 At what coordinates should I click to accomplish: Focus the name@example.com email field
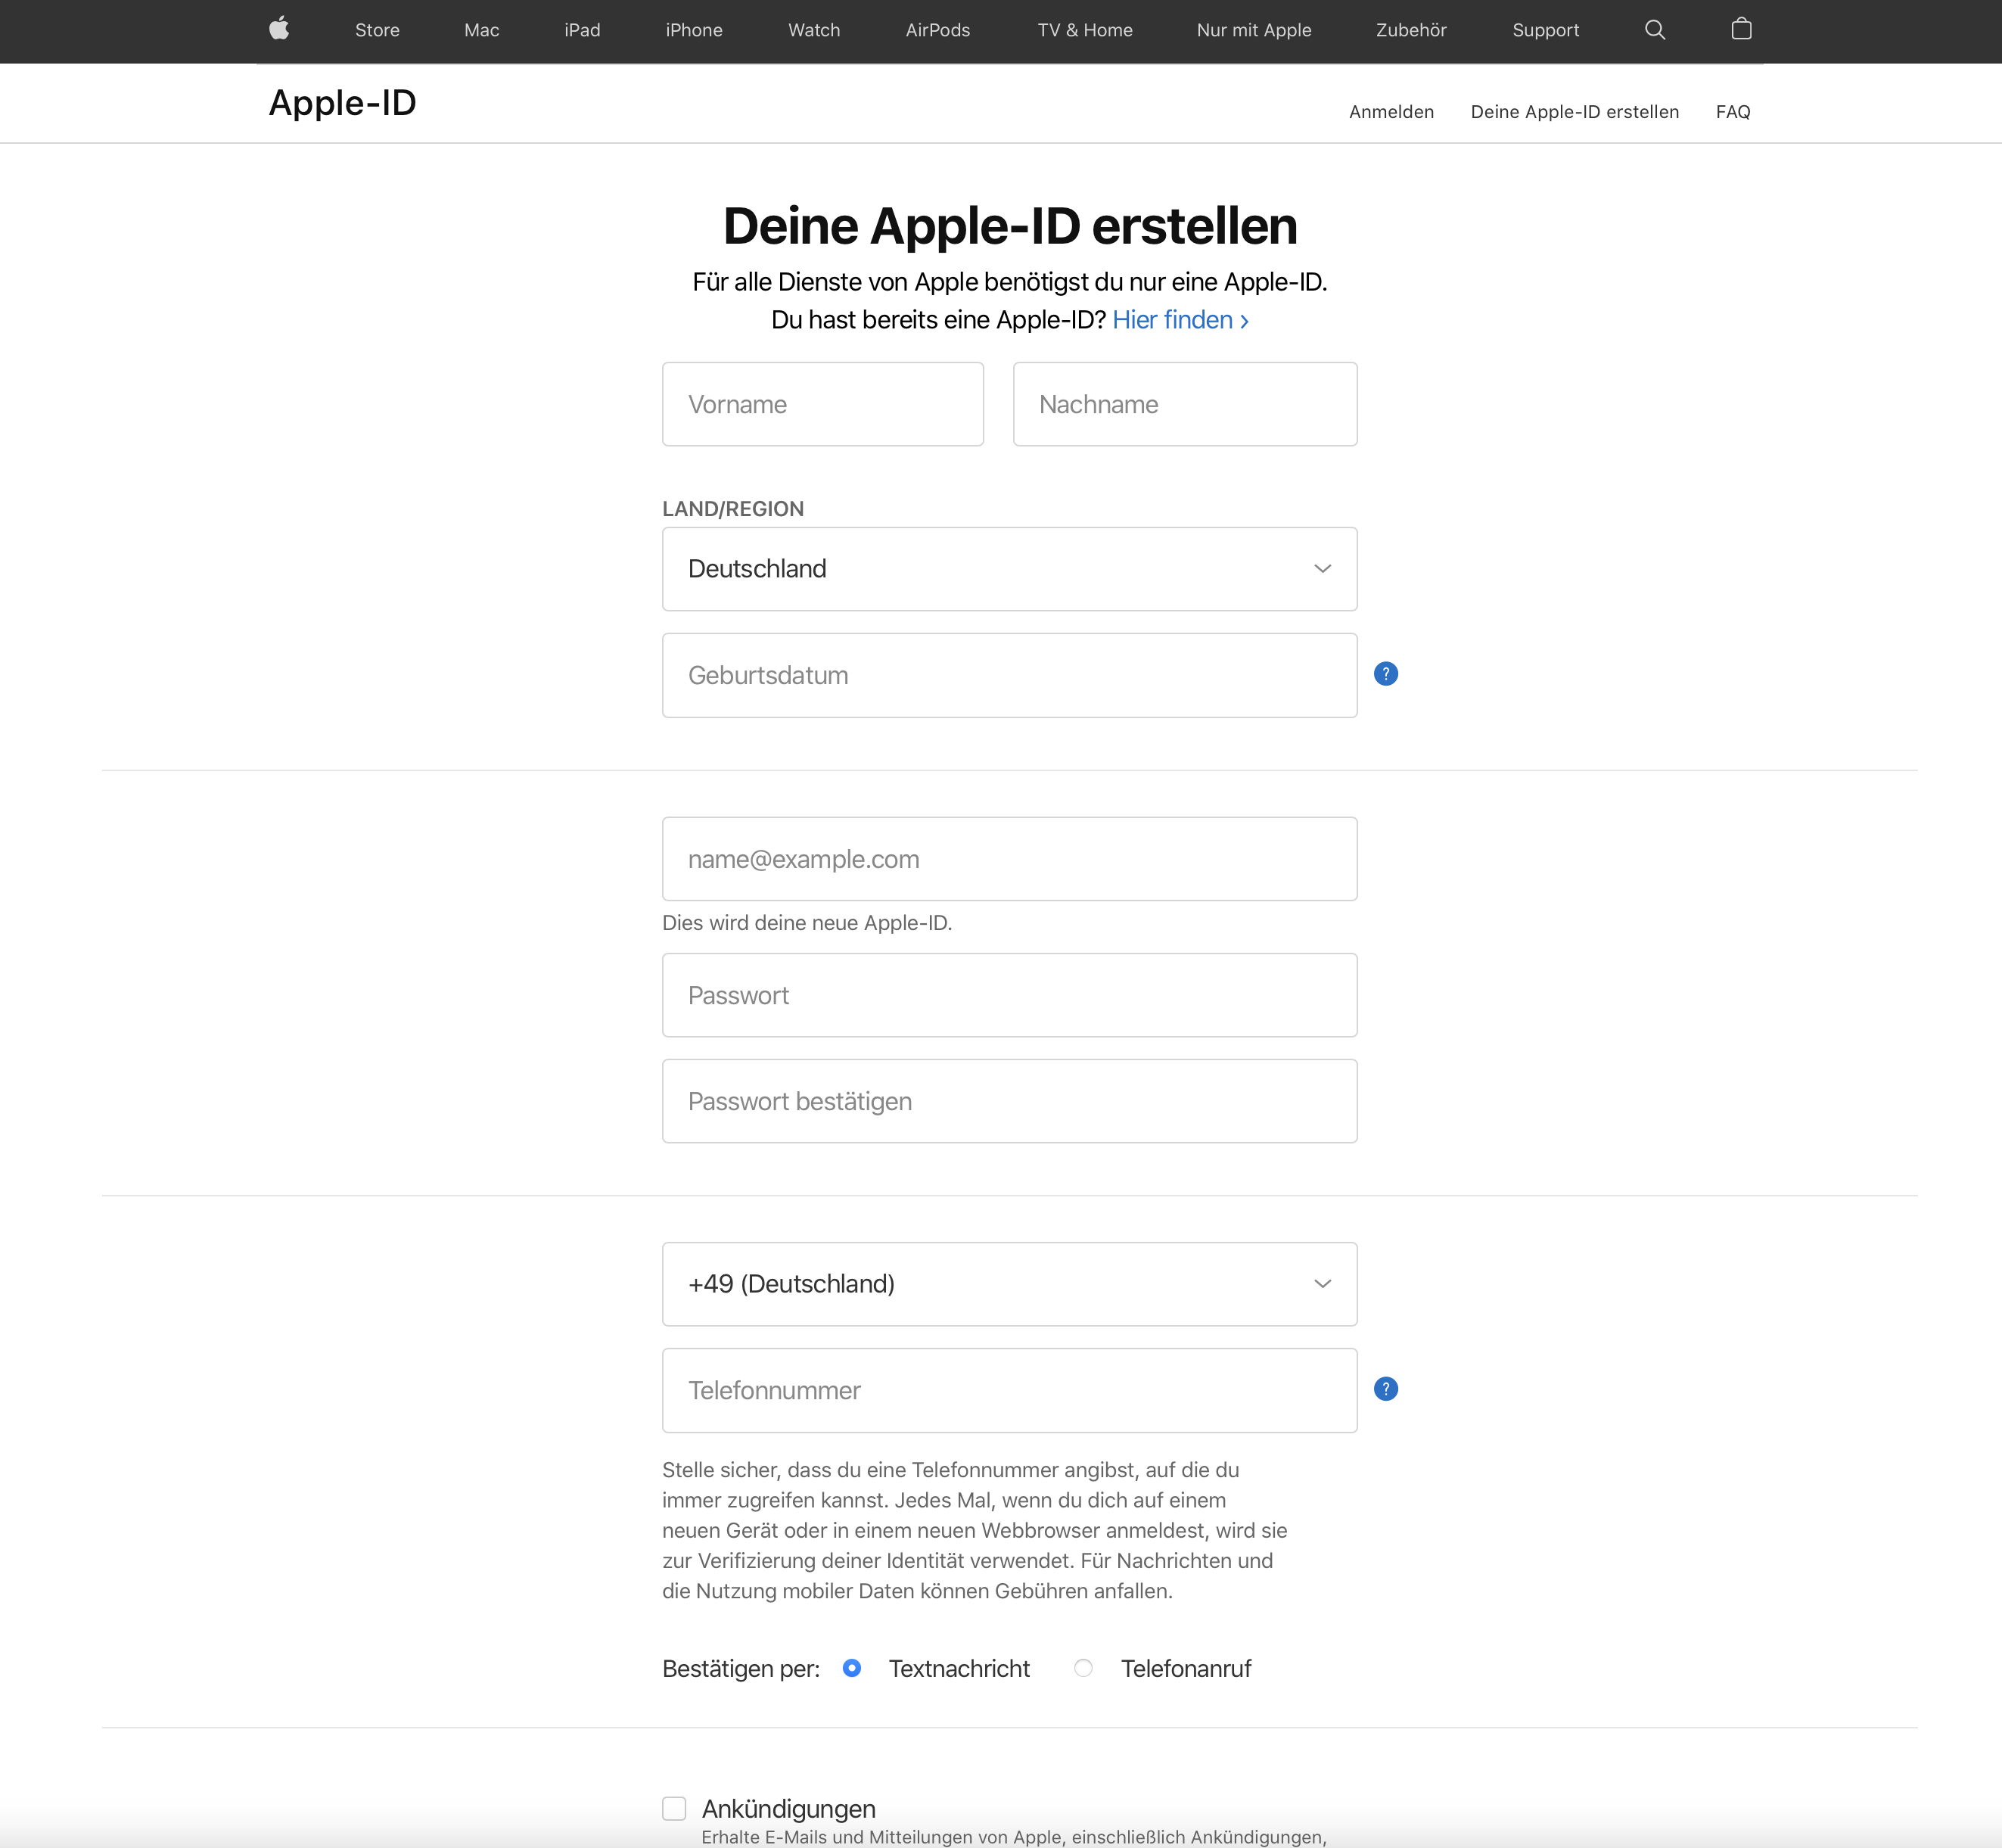point(1009,859)
